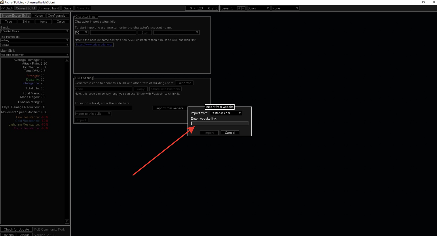This screenshot has width=437, height=236.
Task: Expand the Import from Pastebin.com dropdown
Action: (x=226, y=113)
